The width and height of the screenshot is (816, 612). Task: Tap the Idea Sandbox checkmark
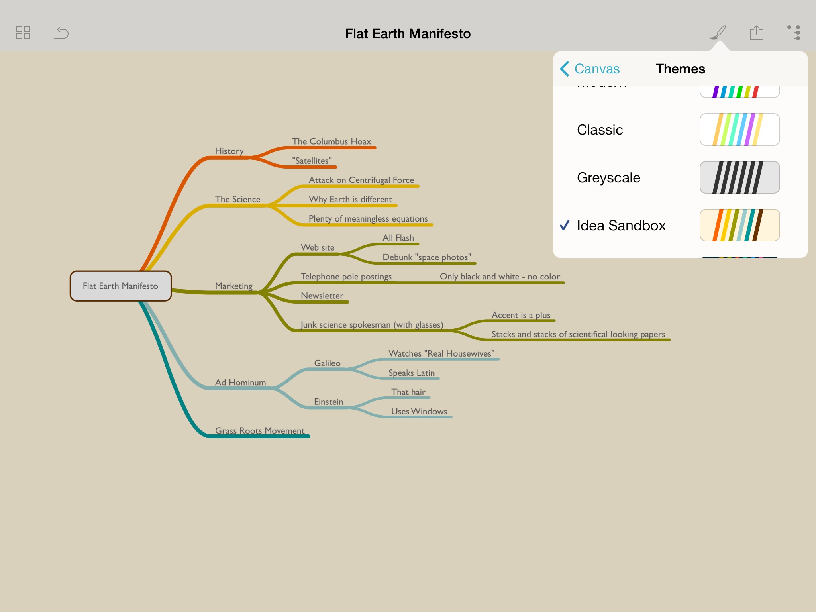click(x=565, y=225)
